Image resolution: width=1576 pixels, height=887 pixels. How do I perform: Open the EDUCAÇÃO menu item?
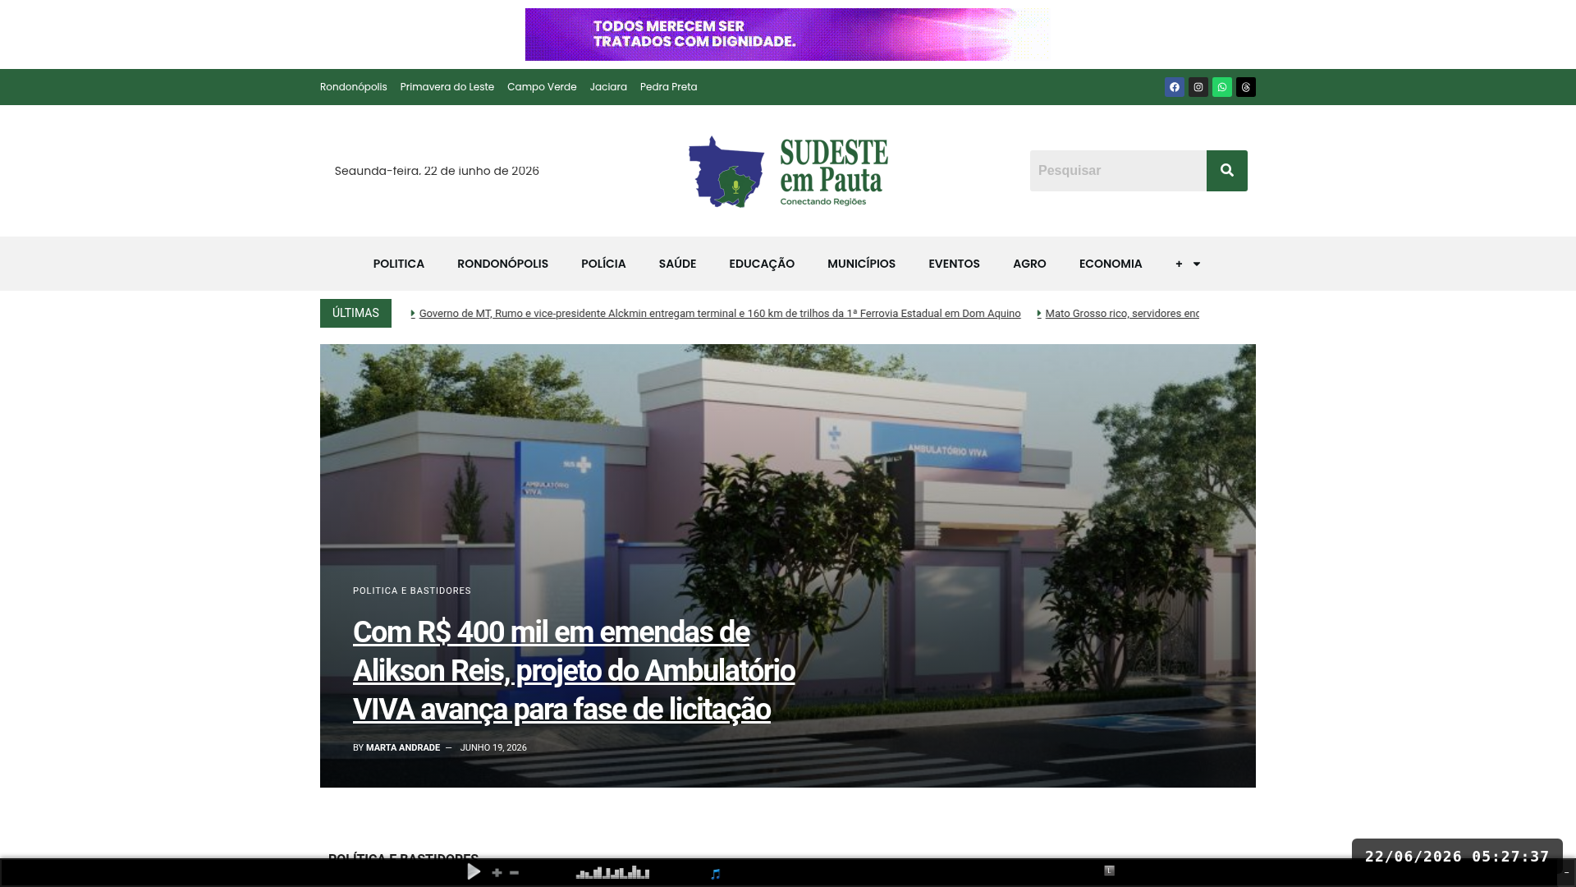point(762,264)
